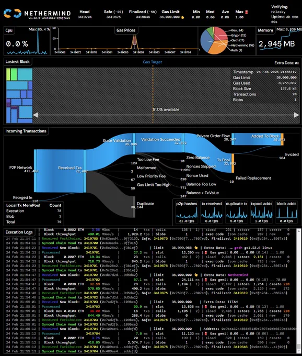Click the TITAN extra data log entry
The width and height of the screenshot is (302, 356).
coord(231,302)
